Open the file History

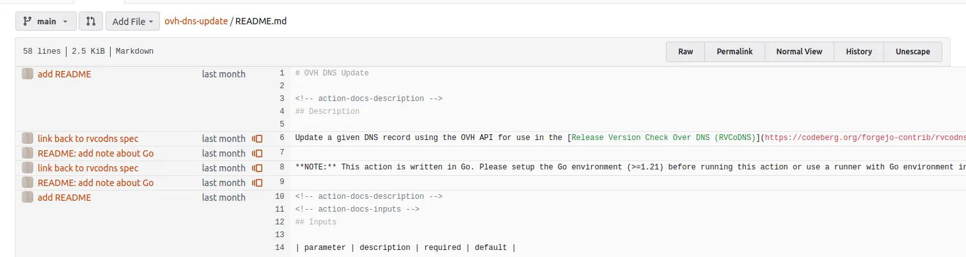(859, 52)
